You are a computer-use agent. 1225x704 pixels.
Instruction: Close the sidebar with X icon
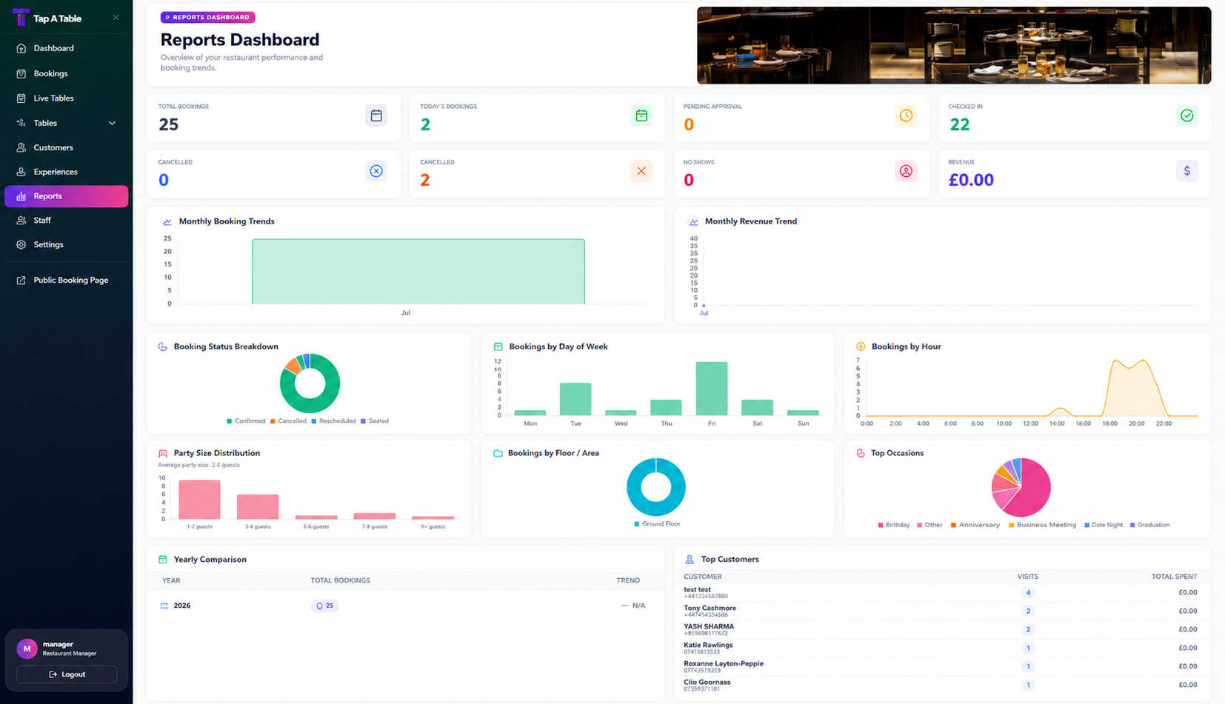click(x=116, y=17)
